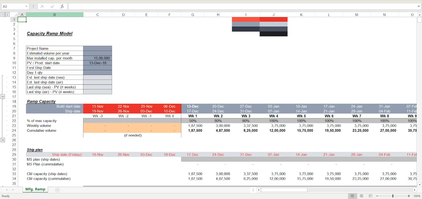Select the bold 13-Dec build date cell
The width and height of the screenshot is (422, 199).
click(193, 106)
